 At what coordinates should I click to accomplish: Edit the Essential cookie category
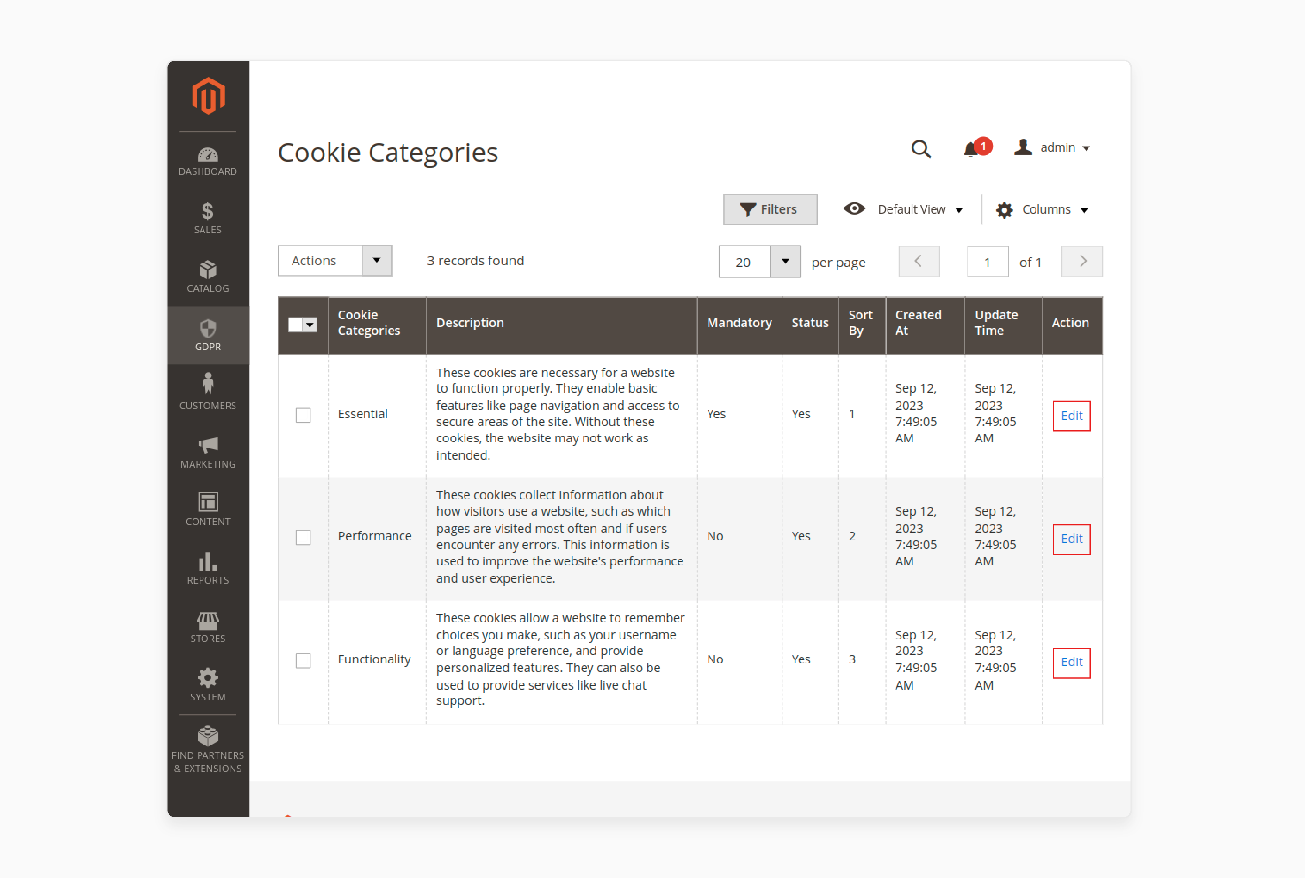tap(1071, 416)
